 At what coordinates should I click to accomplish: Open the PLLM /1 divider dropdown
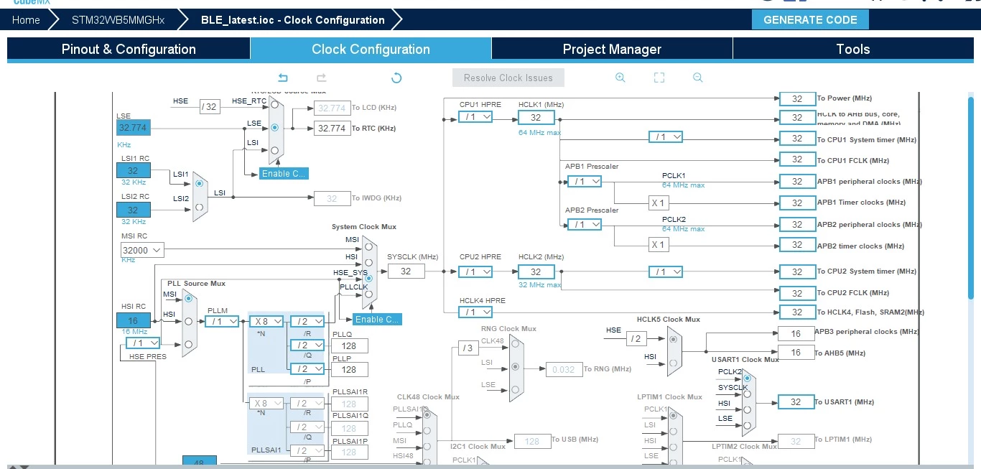(223, 321)
